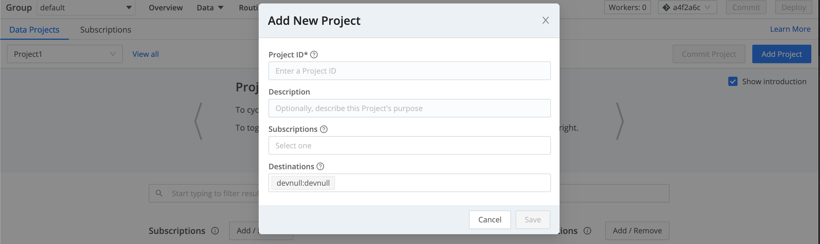Viewport: 820px width, 244px height.
Task: Close the Add New Project dialog
Action: pos(546,20)
